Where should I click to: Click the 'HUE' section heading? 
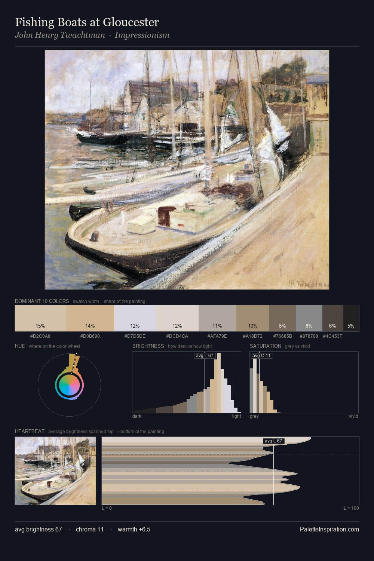[x=20, y=346]
